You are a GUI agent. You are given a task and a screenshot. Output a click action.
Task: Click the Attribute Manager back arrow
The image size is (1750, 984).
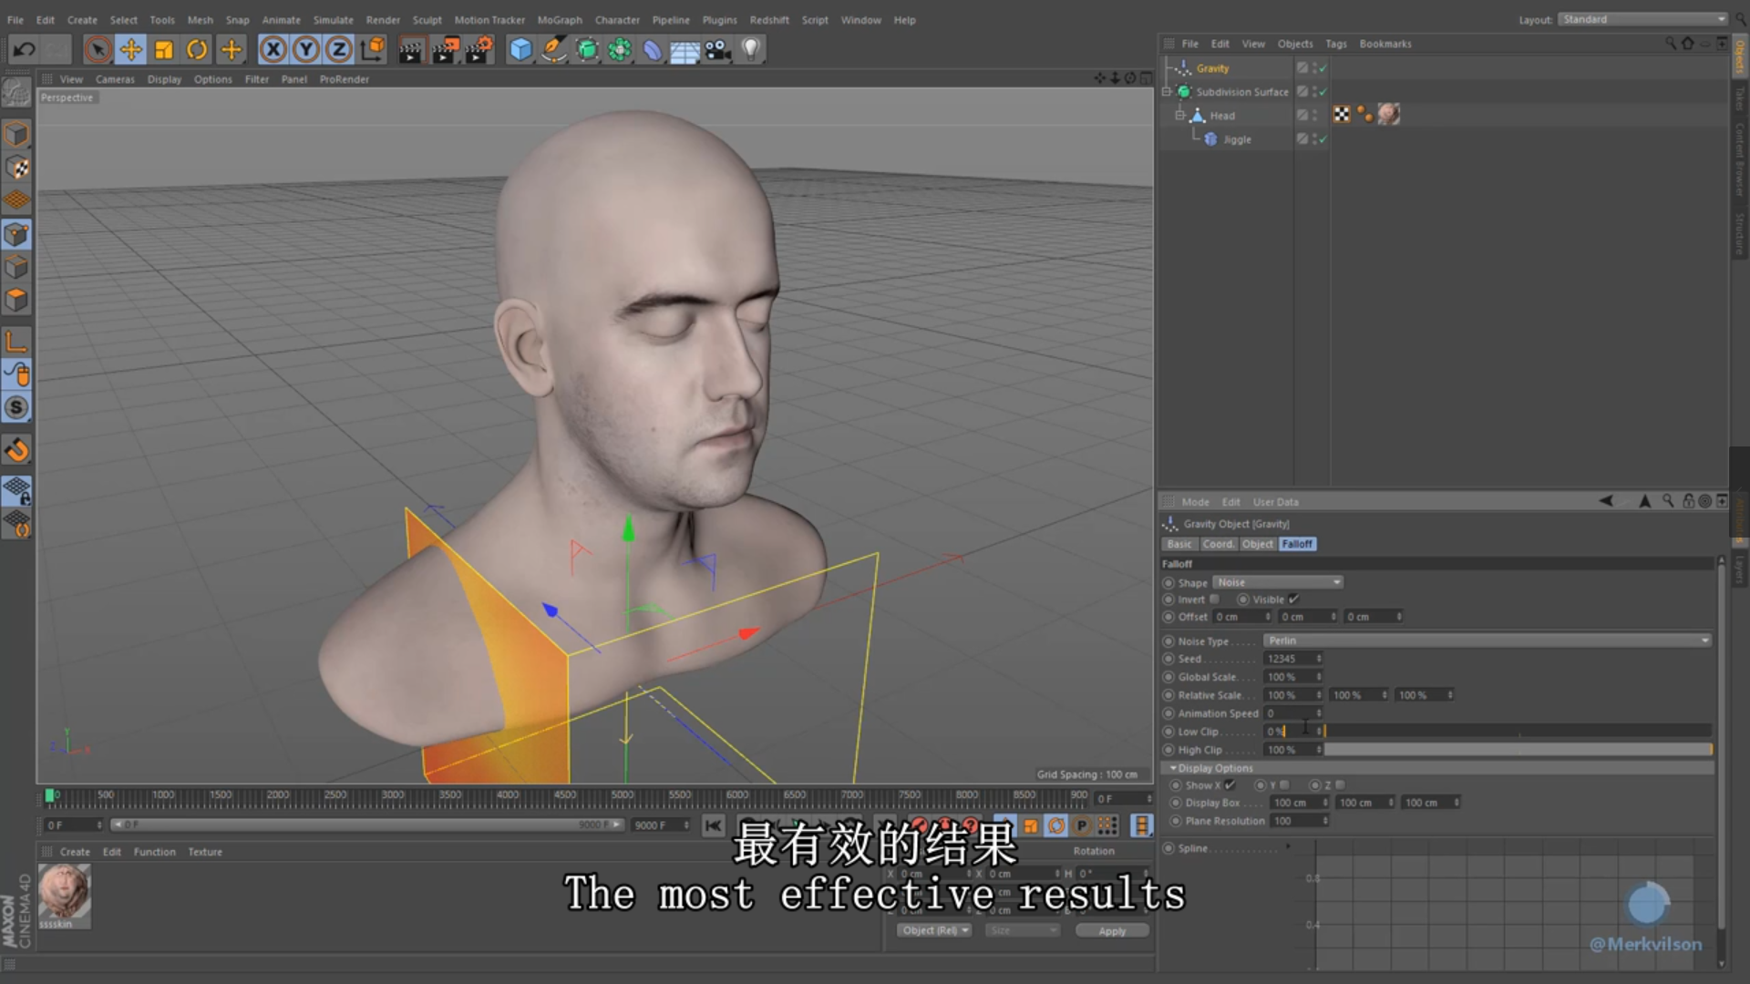[x=1606, y=500]
